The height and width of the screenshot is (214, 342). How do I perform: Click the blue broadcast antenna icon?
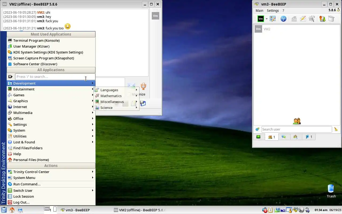pyautogui.click(x=283, y=19)
